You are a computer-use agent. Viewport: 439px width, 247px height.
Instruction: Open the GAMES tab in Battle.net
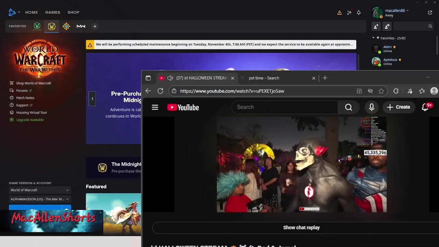point(52,12)
